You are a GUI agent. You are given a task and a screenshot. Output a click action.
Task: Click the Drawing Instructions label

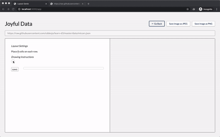[x=22, y=57]
